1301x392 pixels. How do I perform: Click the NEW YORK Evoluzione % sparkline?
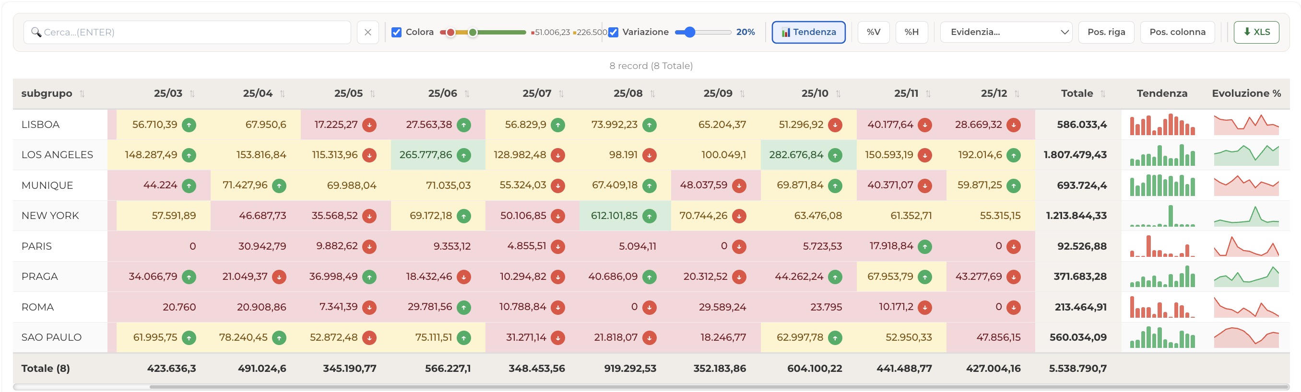coord(1246,216)
